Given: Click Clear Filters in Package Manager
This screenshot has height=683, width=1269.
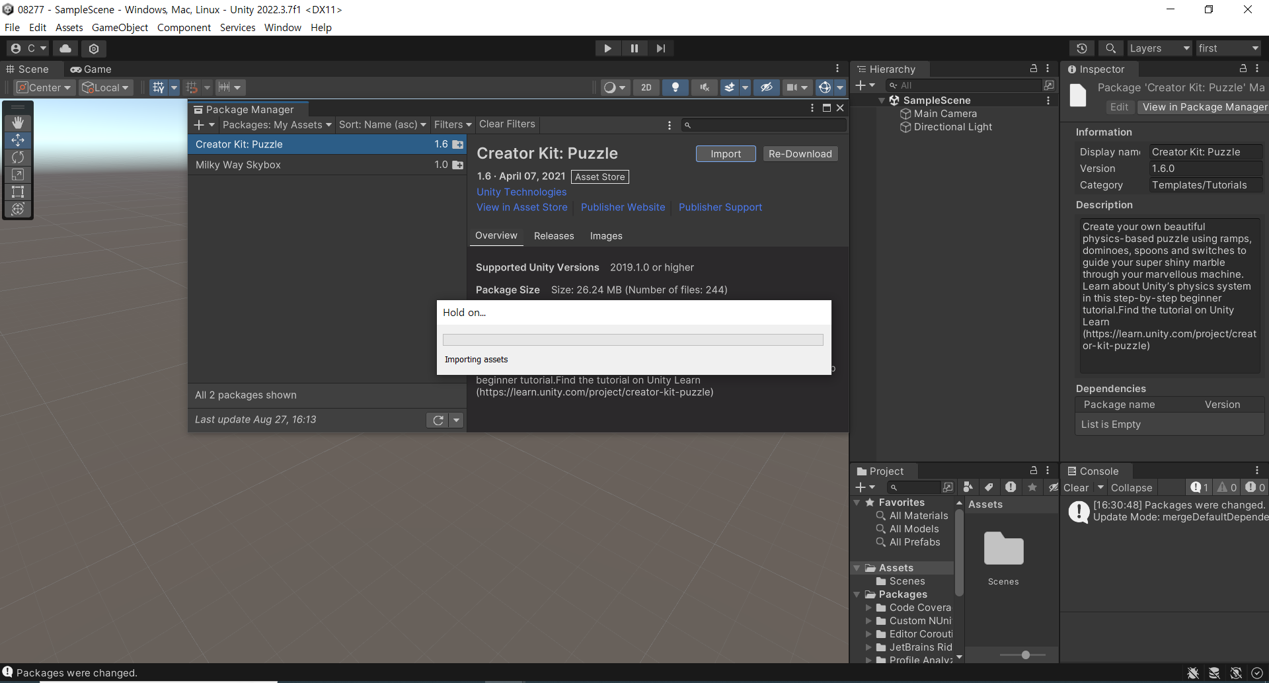Looking at the screenshot, I should (x=507, y=124).
